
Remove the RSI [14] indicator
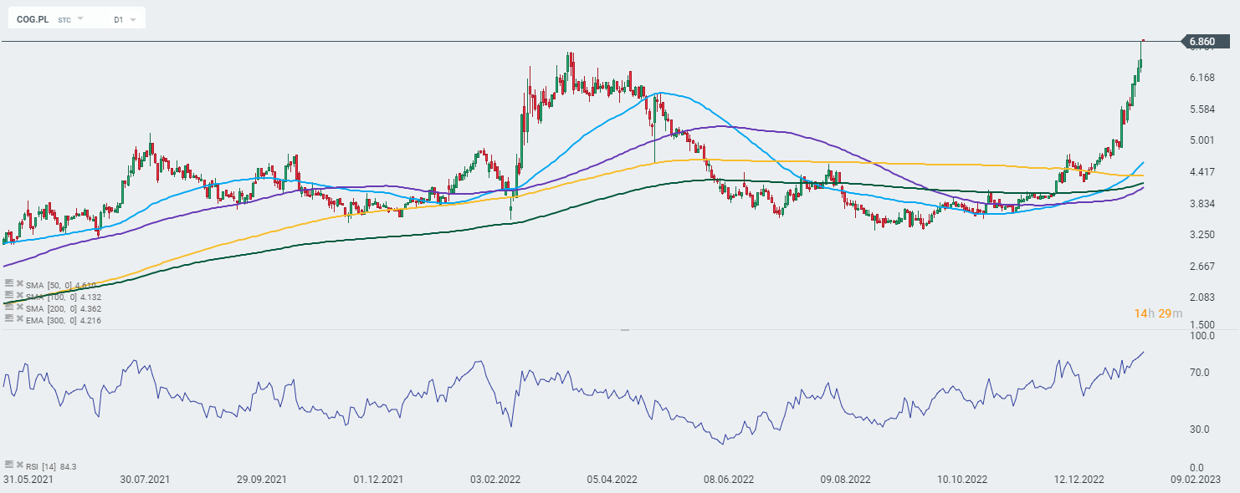(18, 465)
